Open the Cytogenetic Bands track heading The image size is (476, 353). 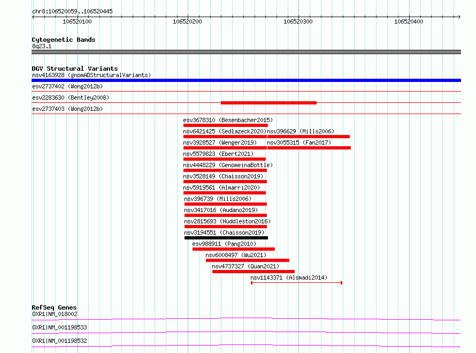(x=64, y=40)
